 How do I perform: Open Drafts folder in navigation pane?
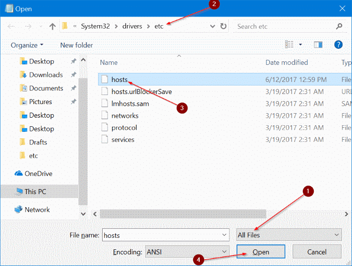pos(34,142)
